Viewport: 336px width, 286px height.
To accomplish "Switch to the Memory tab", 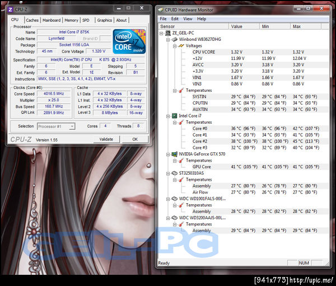I will point(71,20).
